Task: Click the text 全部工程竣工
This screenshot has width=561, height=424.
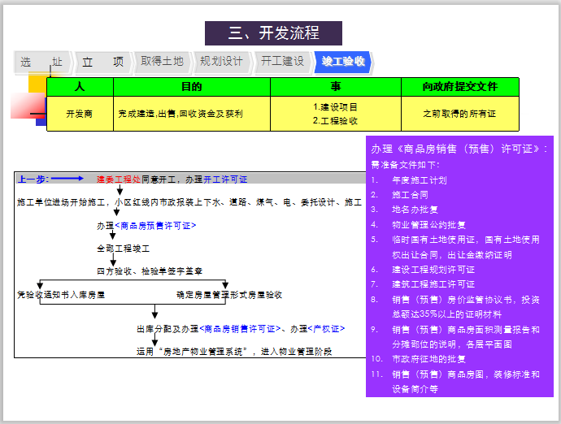Action: point(123,249)
